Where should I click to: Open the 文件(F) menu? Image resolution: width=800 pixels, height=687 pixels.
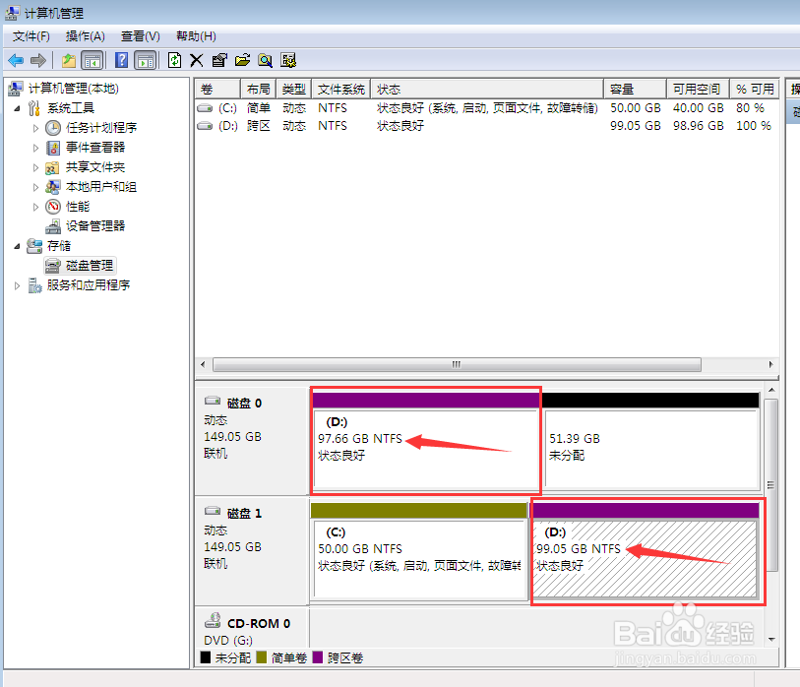tap(31, 36)
